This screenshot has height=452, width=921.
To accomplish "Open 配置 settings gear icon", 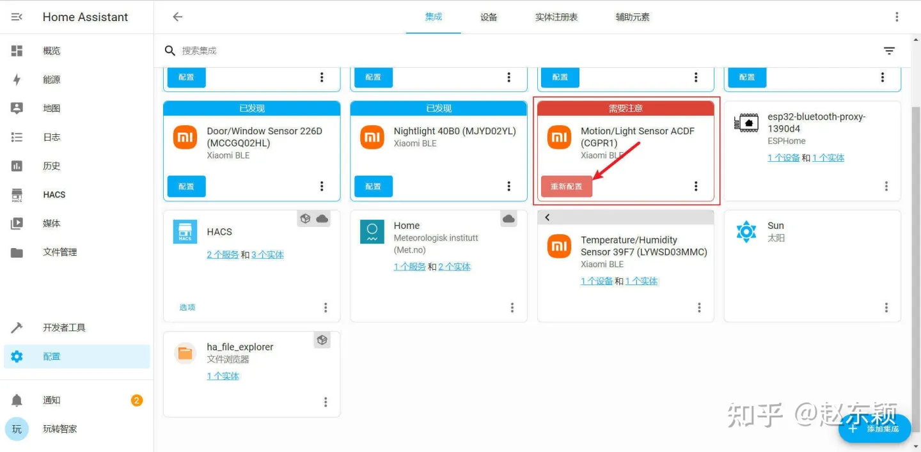I will pos(17,357).
